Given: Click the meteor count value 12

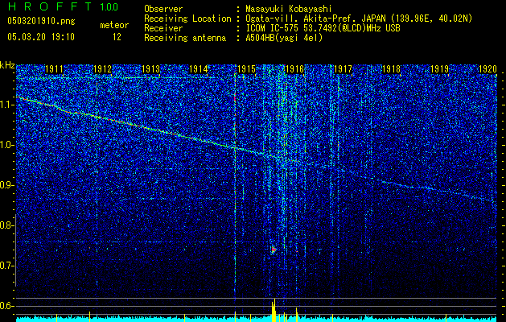Looking at the screenshot, I should [117, 37].
